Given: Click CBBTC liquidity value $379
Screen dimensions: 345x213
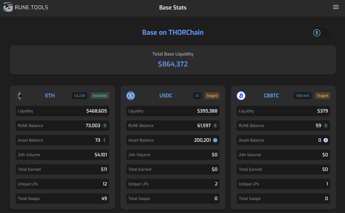Looking at the screenshot, I should 323,111.
